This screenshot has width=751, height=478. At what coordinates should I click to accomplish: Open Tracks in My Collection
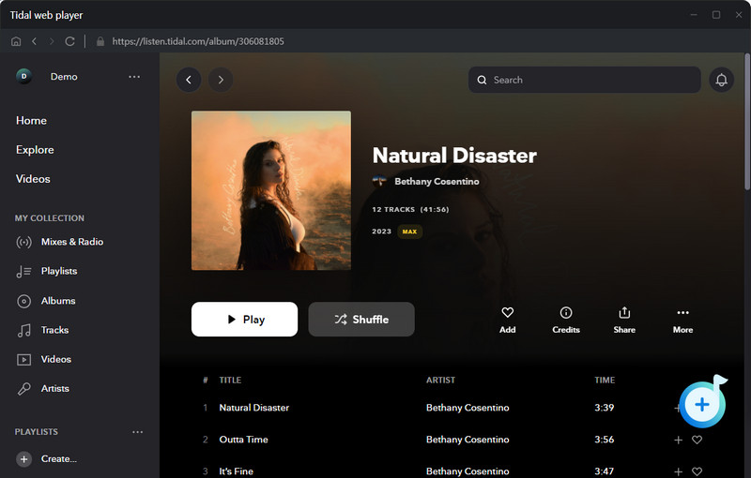pyautogui.click(x=54, y=330)
